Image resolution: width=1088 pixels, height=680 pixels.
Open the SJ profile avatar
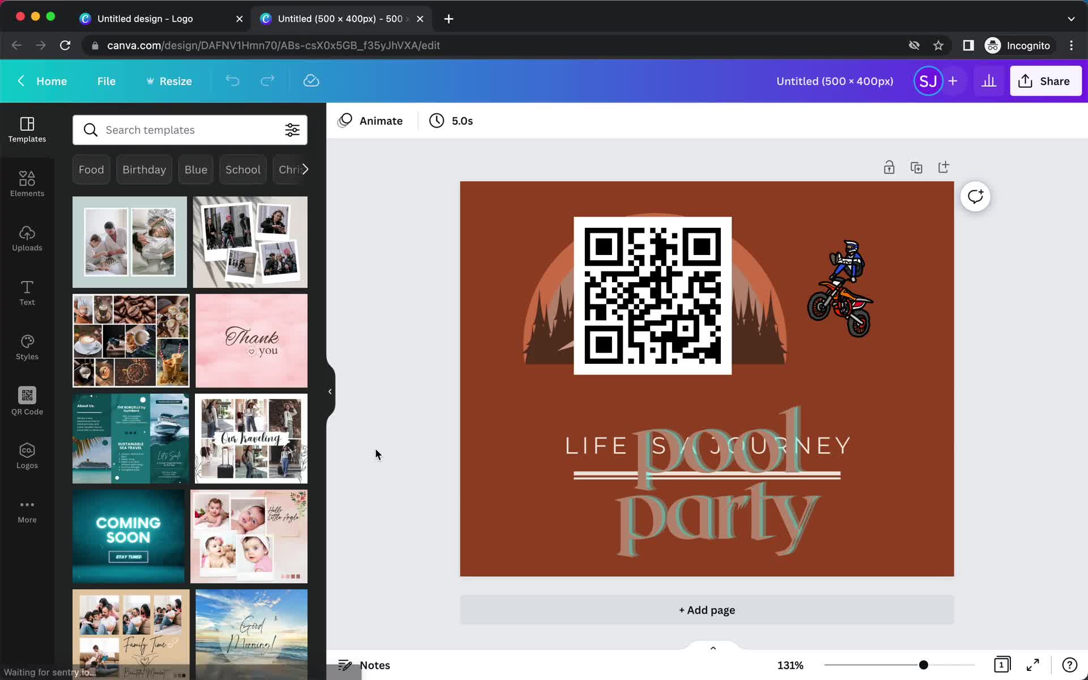[928, 81]
